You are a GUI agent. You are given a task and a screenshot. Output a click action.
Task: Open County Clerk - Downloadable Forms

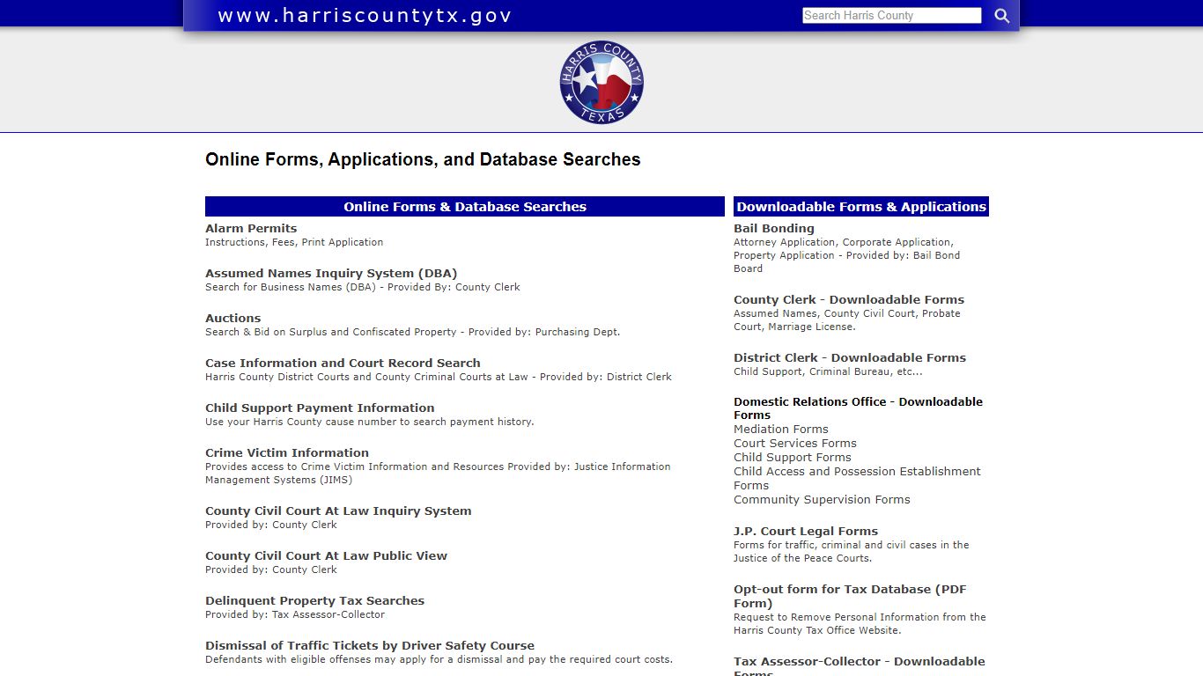pos(849,299)
